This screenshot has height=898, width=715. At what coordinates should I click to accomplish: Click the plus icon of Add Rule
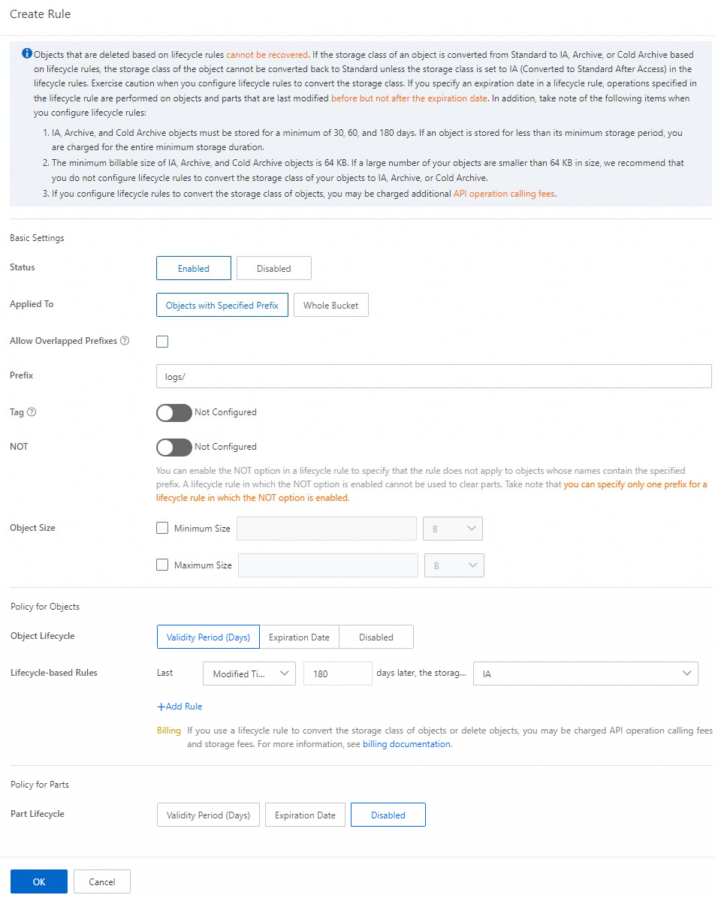click(161, 707)
